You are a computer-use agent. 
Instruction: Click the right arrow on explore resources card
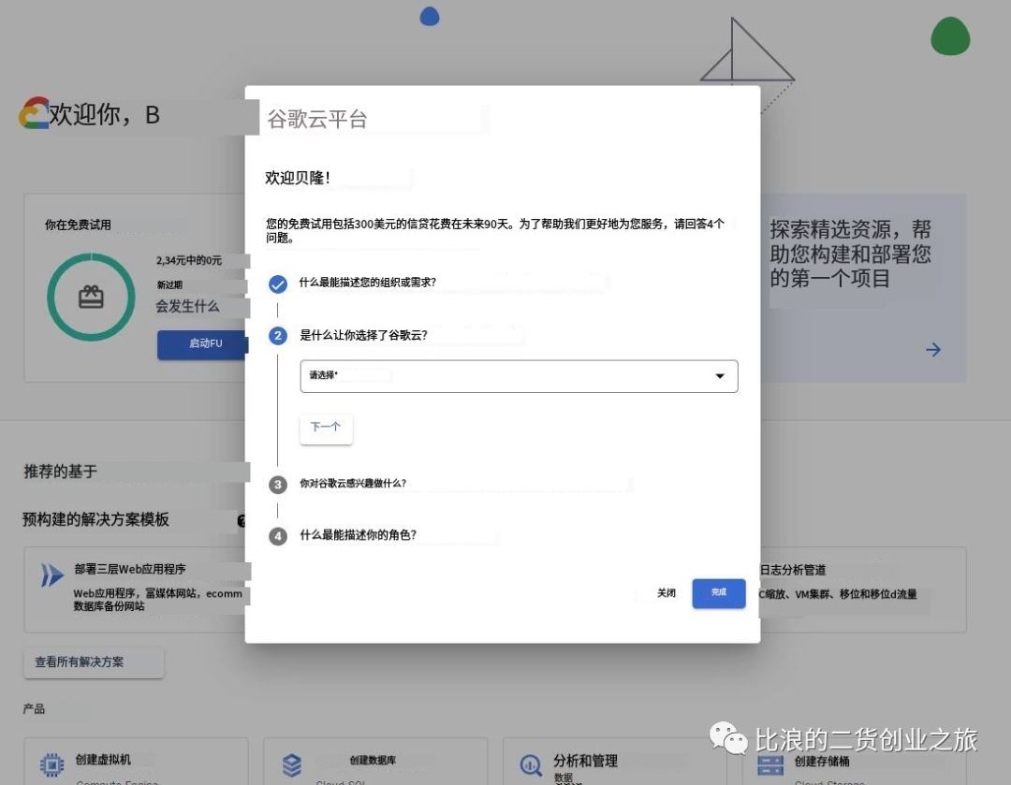[933, 350]
